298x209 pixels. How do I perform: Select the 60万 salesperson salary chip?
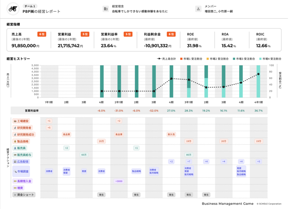click(84, 155)
